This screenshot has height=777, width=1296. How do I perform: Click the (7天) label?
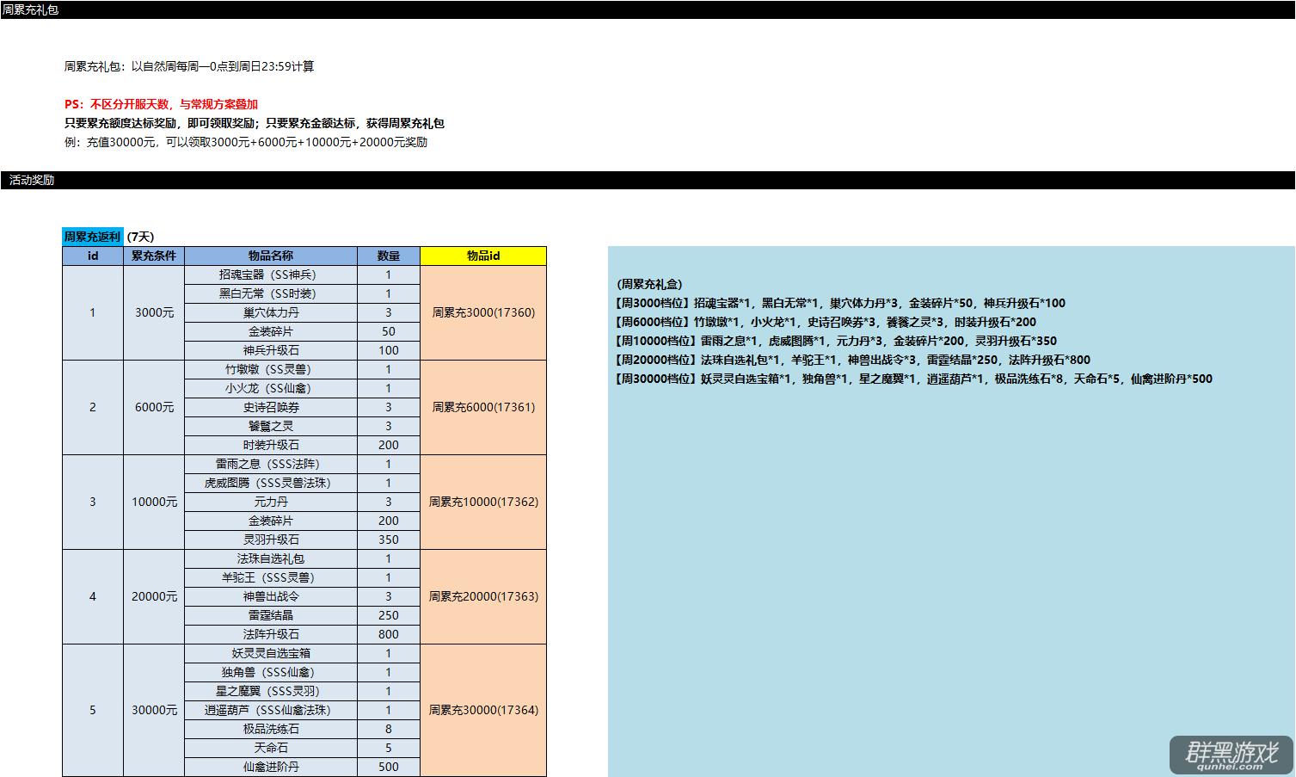click(140, 237)
